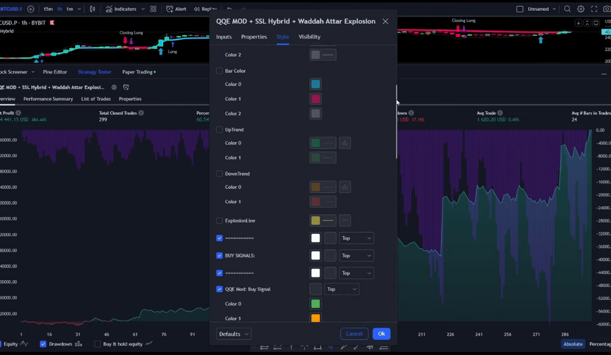Switch to the Visibility tab
This screenshot has height=355, width=611.
(x=310, y=36)
